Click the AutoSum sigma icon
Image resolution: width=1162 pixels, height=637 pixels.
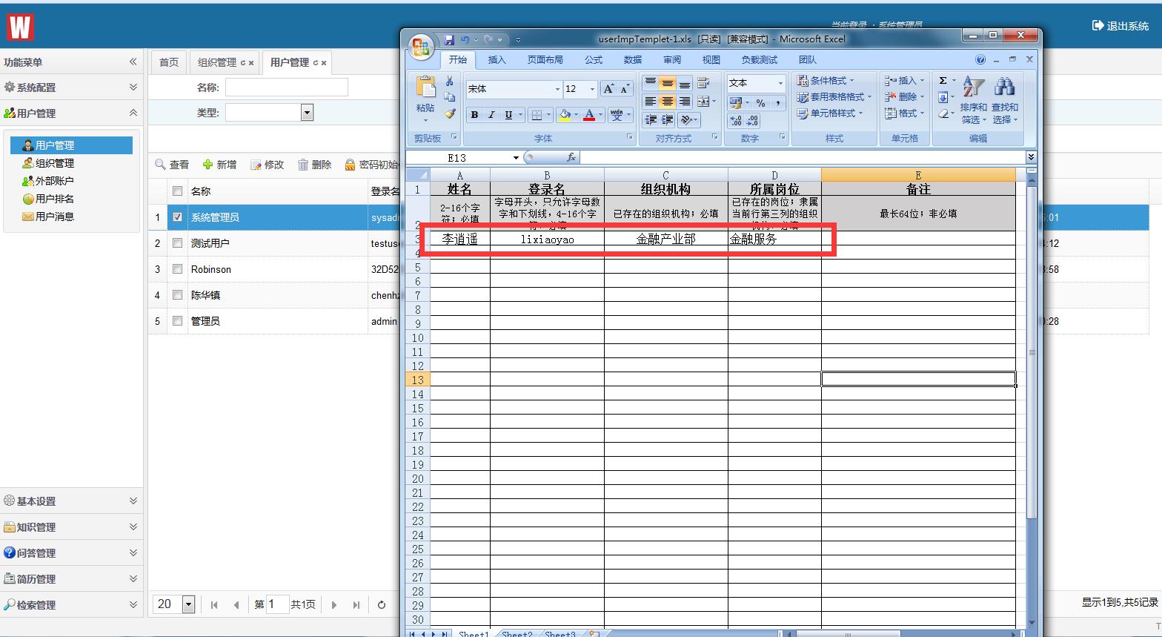[943, 81]
